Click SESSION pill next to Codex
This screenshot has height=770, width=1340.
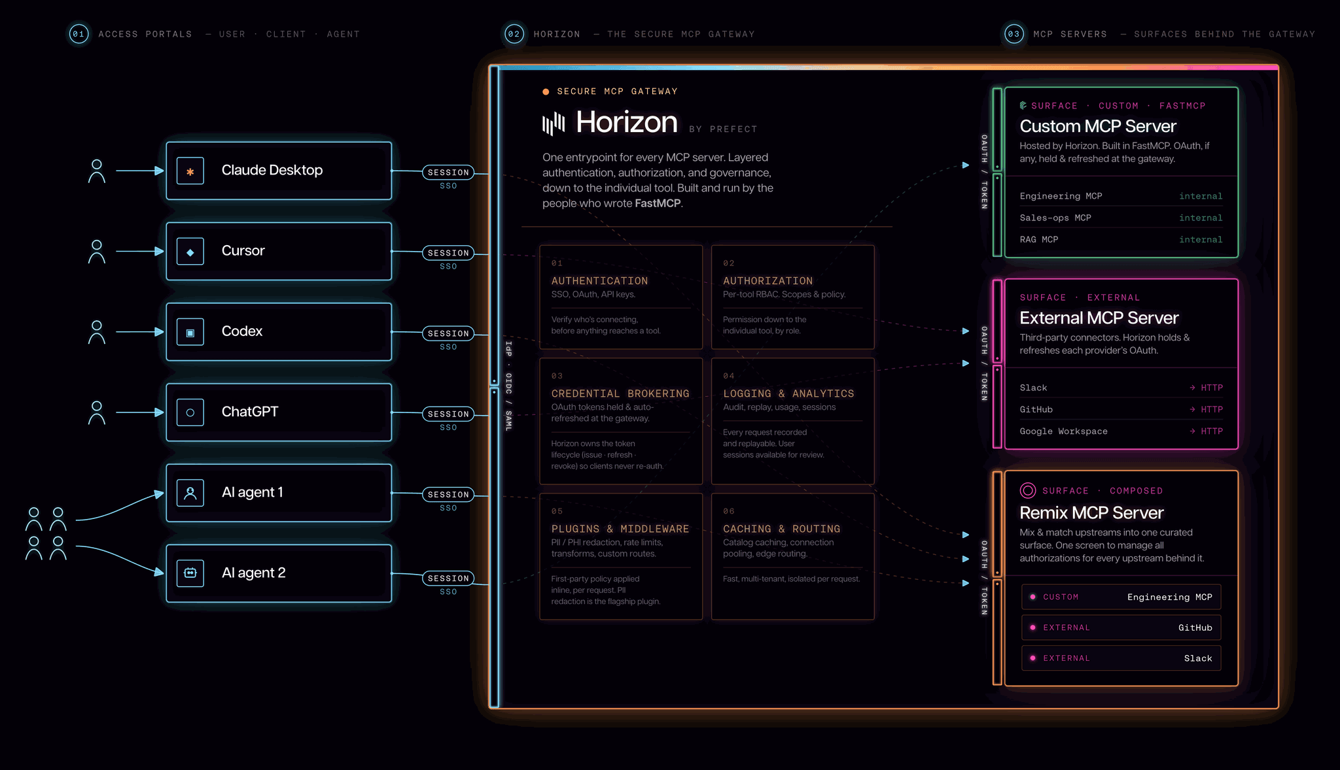tap(448, 333)
